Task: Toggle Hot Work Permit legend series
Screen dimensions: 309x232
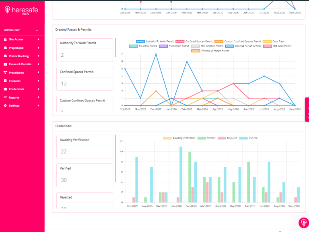Action: (277, 46)
